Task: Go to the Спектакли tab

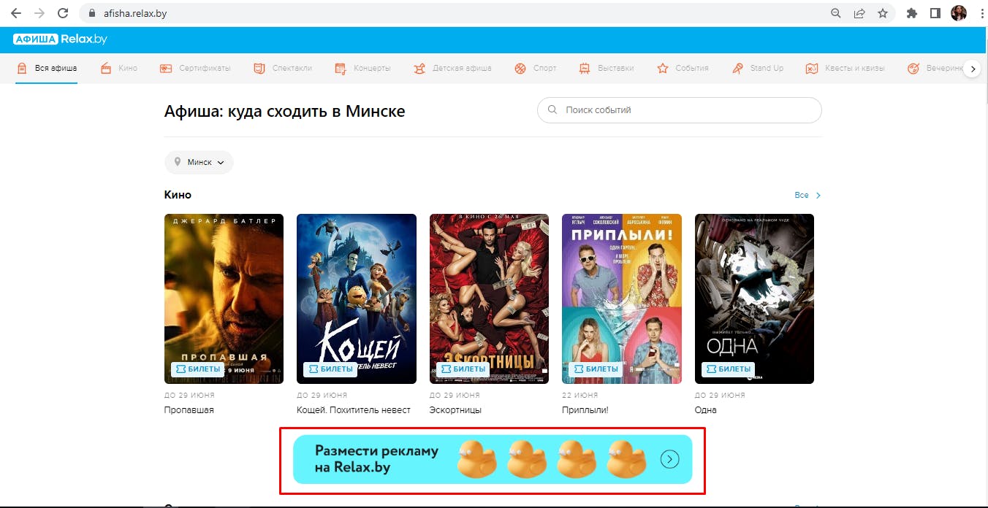Action: 283,68
